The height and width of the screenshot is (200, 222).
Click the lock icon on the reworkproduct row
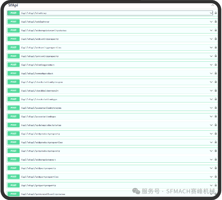pos(216,73)
